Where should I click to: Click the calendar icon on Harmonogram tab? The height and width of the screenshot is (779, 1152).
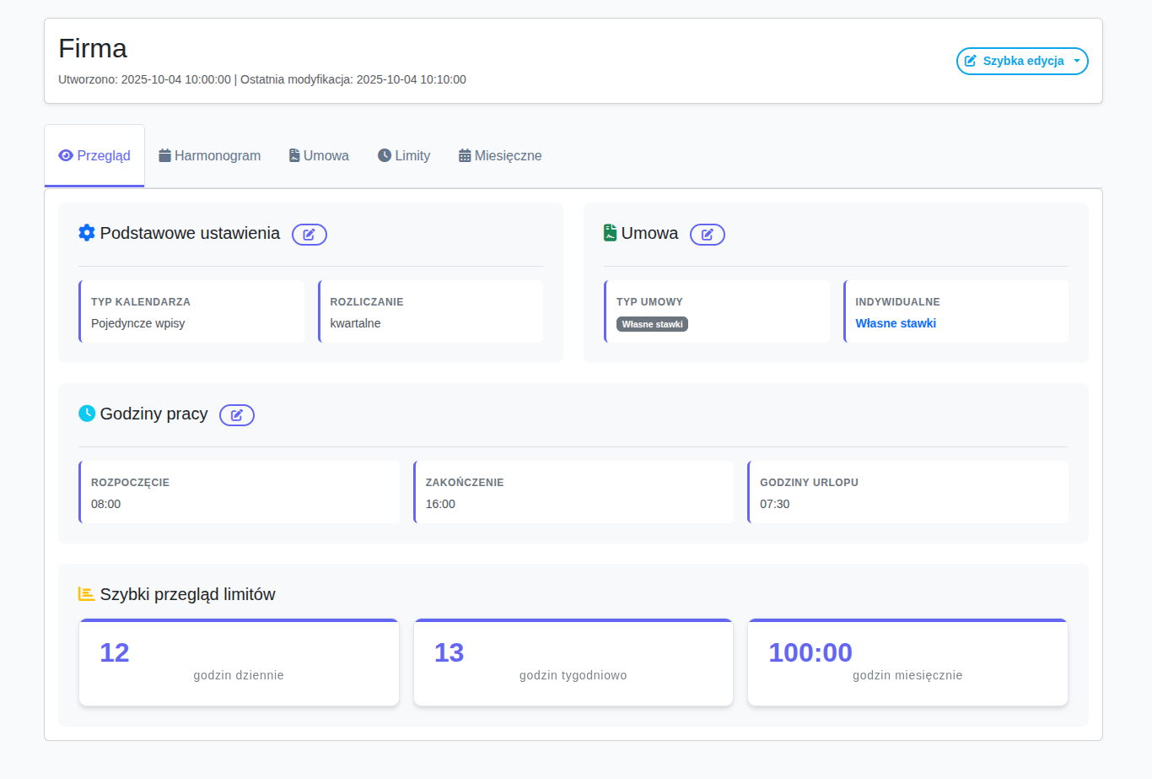[165, 155]
